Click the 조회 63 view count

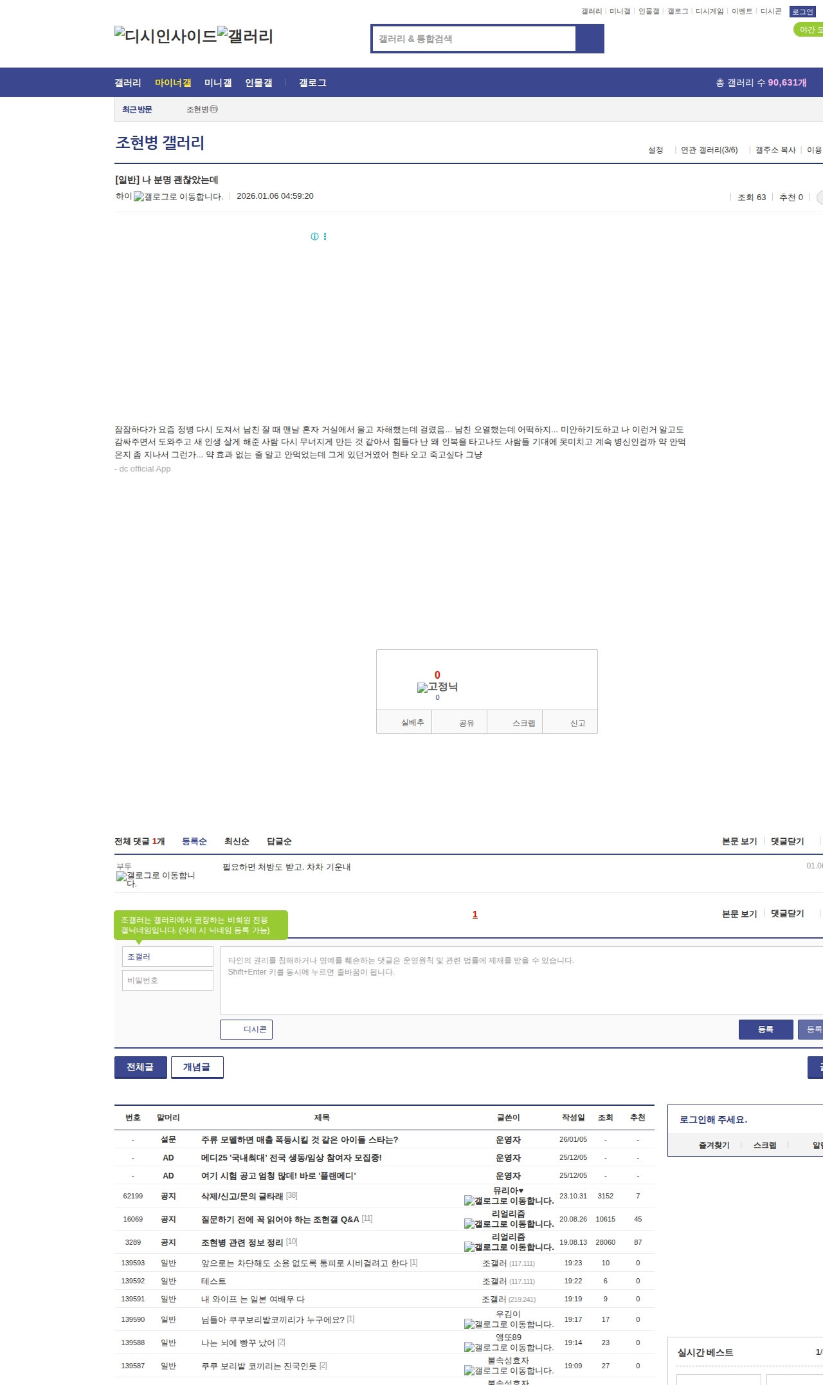752,197
